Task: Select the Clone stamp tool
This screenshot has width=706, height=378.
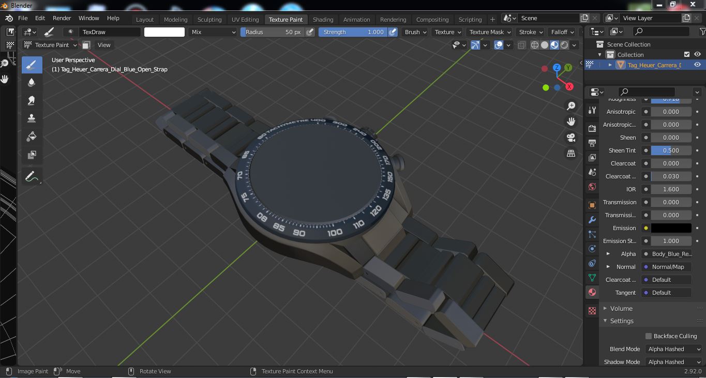Action: [32, 118]
